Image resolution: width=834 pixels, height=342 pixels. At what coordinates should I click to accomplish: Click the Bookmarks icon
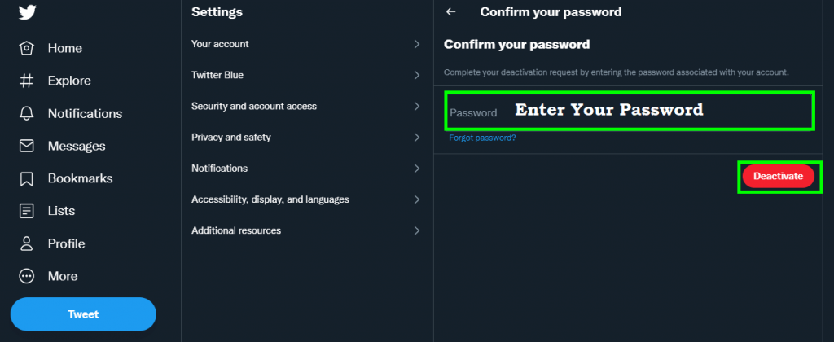click(27, 178)
